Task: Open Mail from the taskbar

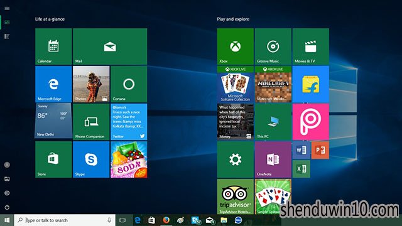Action: pyautogui.click(x=210, y=220)
